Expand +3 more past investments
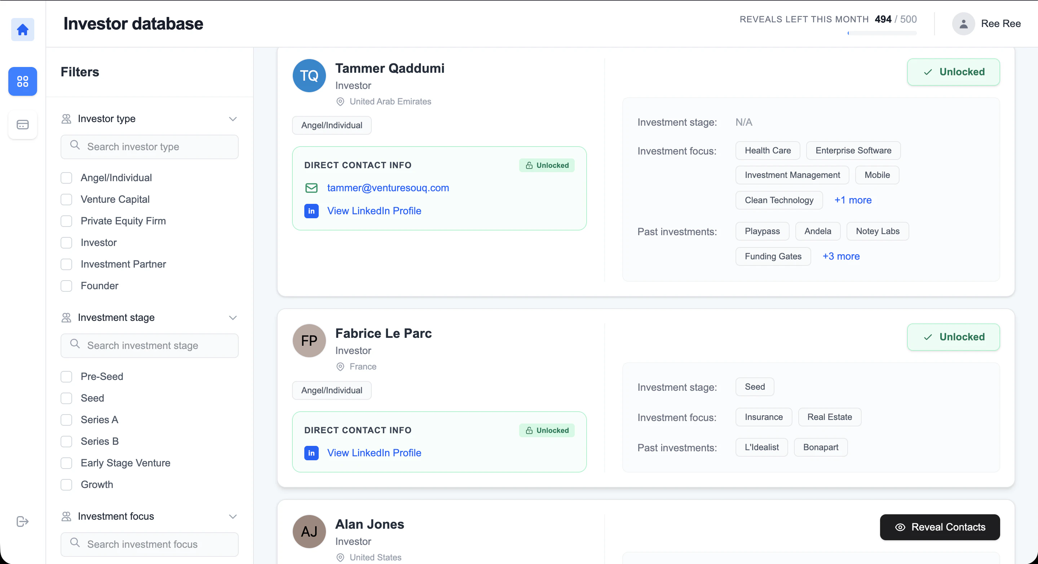 (x=841, y=256)
